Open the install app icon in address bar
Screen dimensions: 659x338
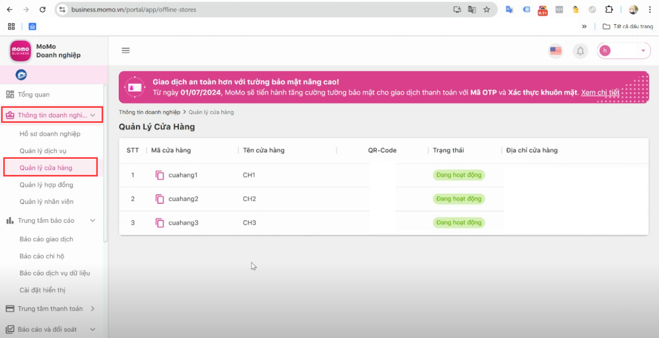[457, 9]
